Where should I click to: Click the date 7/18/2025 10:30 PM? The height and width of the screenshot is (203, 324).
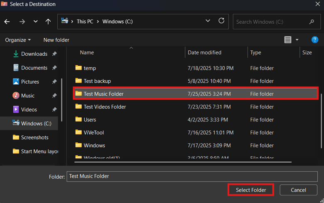211,68
